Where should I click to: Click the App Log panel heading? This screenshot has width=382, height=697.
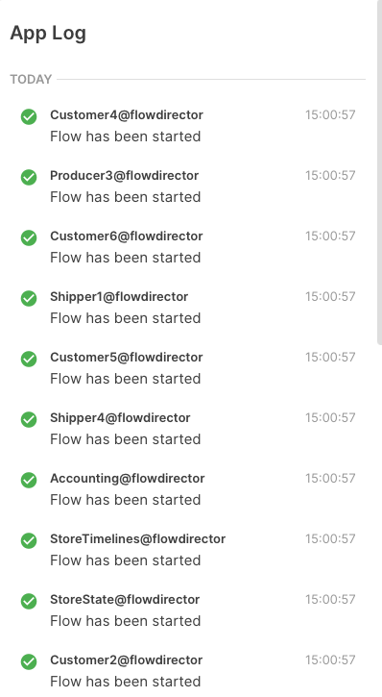coord(48,34)
